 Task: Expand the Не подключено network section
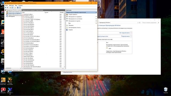click(x=131, y=33)
